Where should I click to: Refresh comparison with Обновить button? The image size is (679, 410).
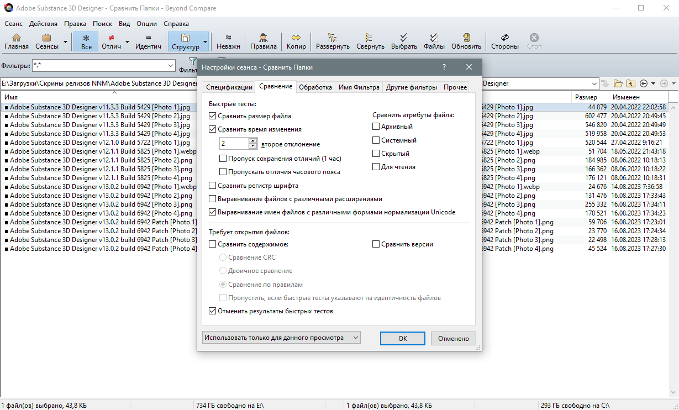(466, 41)
